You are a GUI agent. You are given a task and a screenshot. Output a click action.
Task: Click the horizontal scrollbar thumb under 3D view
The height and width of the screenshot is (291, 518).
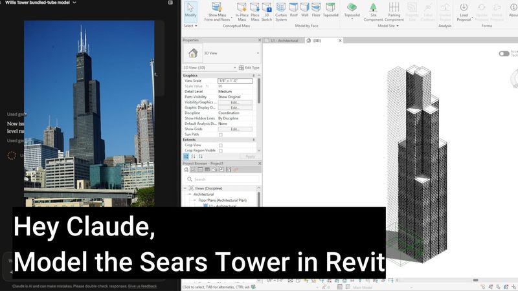coord(475,280)
